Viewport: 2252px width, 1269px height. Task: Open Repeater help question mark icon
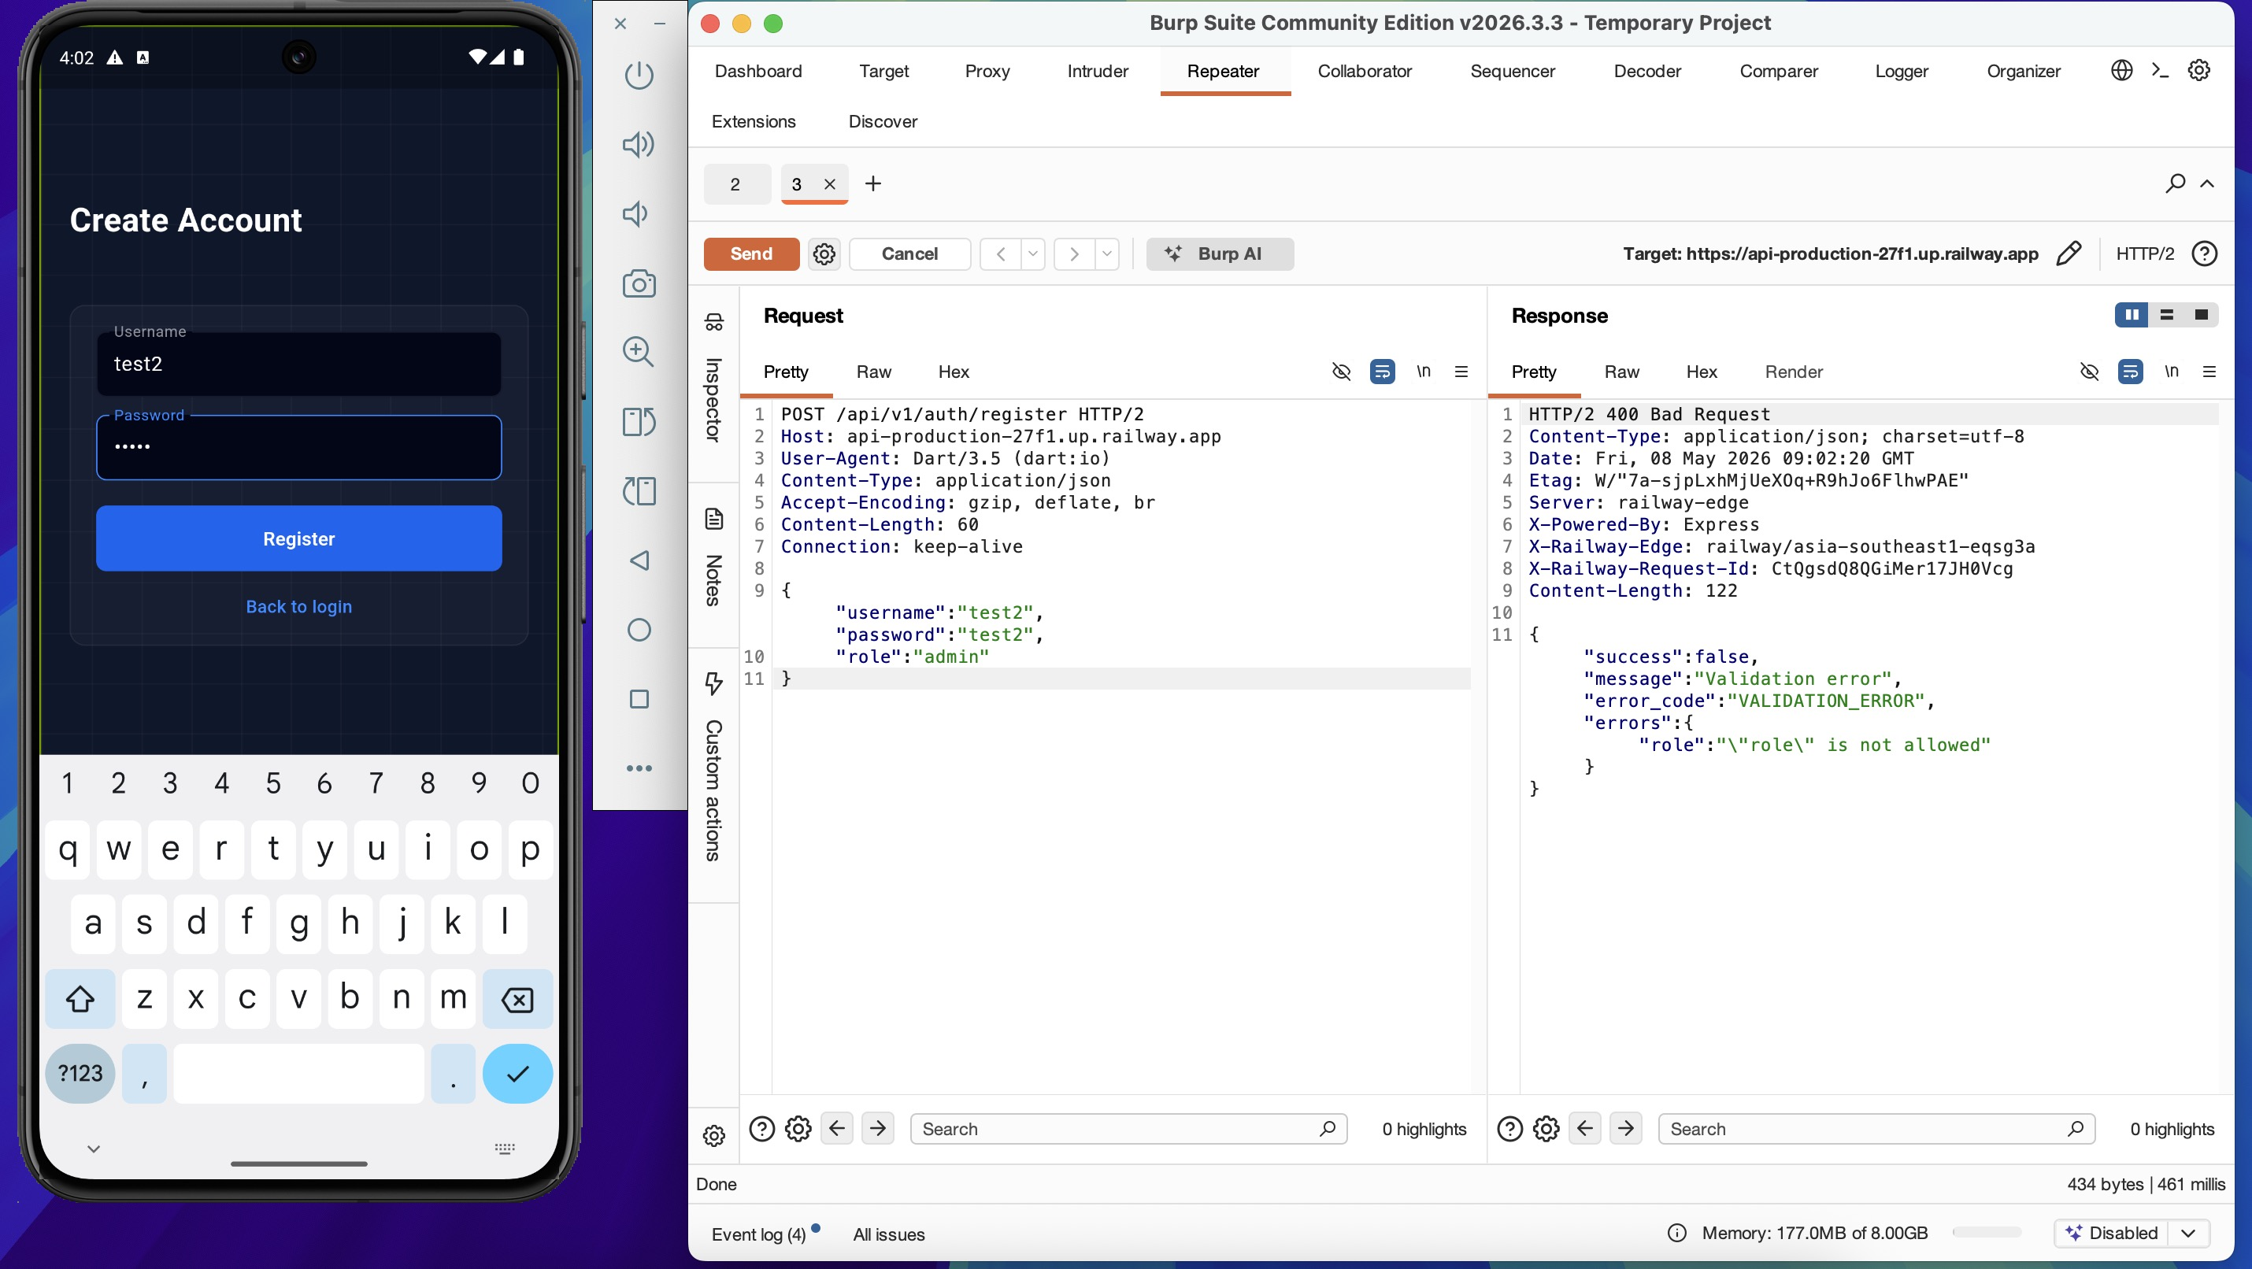tap(2204, 253)
